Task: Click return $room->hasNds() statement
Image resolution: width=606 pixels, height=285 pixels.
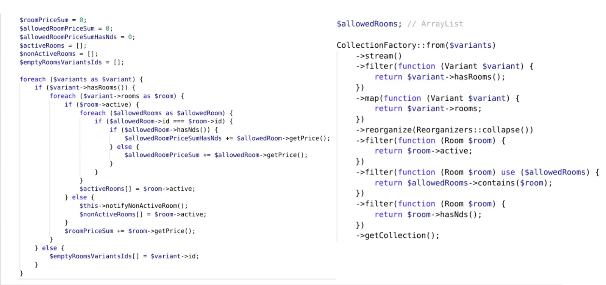Action: pyautogui.click(x=428, y=215)
